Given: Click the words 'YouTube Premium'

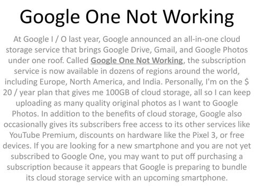Looking at the screenshot, I should click(43, 135).
